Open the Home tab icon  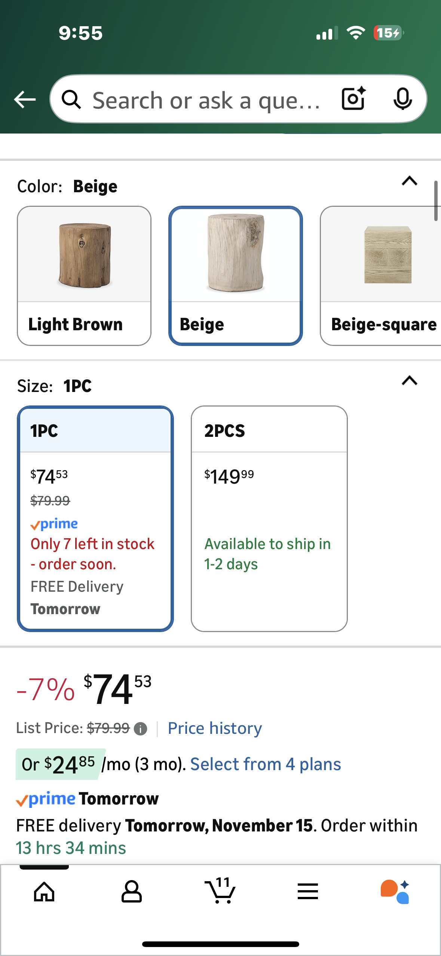[x=44, y=893]
